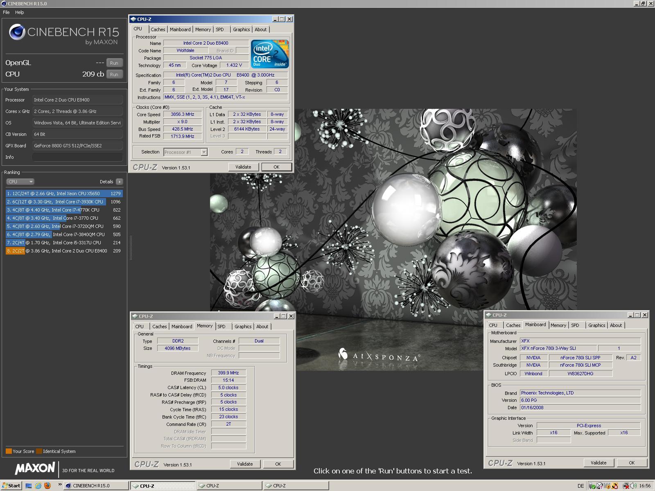Viewport: 655px width, 491px height.
Task: Open Memory tab in the top CPU-Z window
Action: [x=203, y=29]
